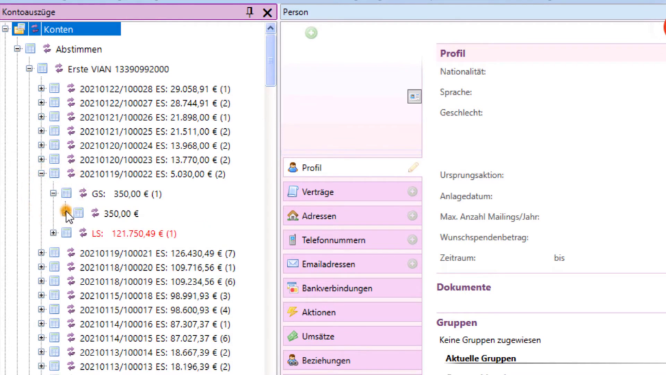Click sync icon of the GS: 350,00 € row
Screen dimensions: 666x375
coord(83,193)
